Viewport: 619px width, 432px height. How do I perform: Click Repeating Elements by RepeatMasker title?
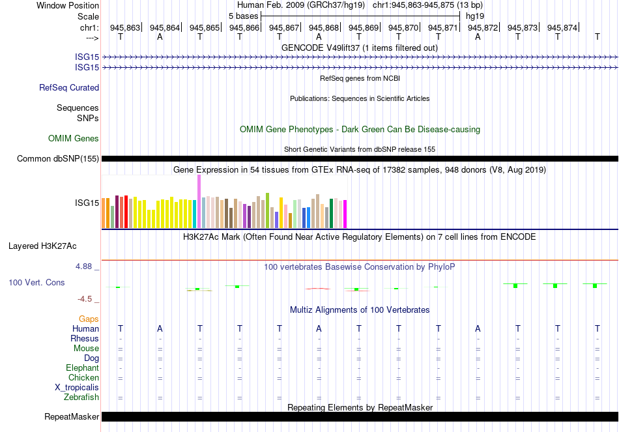click(360, 407)
